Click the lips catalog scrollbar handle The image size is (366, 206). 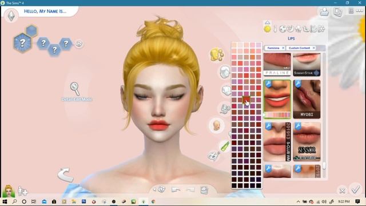[x=324, y=165]
